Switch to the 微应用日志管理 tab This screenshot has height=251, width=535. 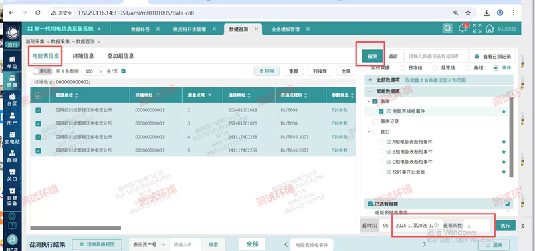189,29
